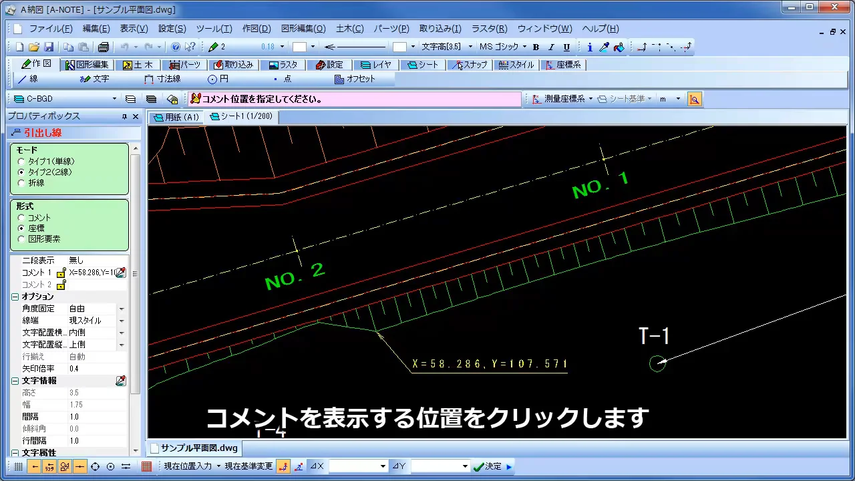Toggle Bold text formatting

click(x=536, y=47)
